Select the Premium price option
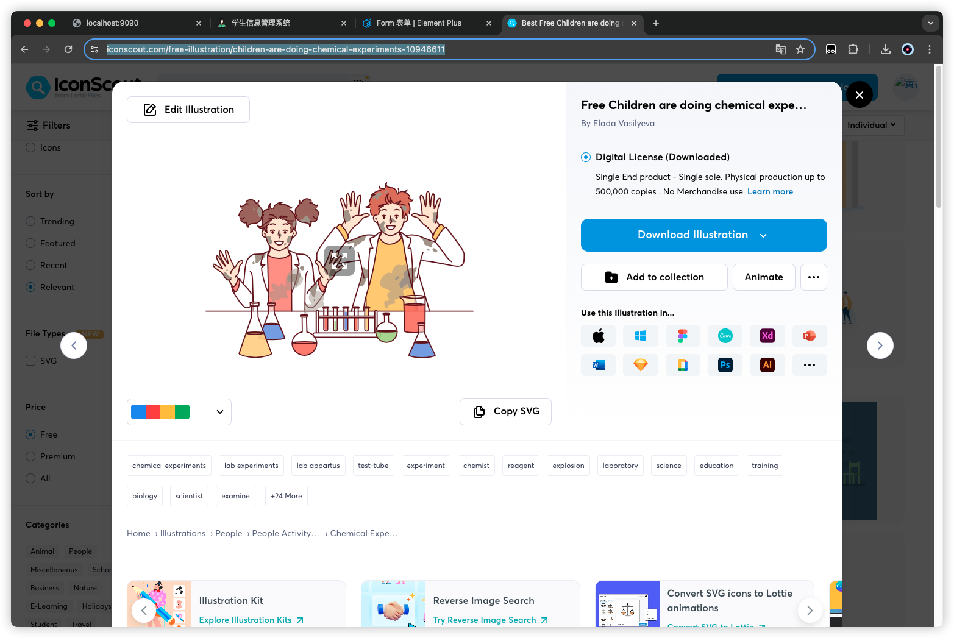954x638 pixels. 30,456
